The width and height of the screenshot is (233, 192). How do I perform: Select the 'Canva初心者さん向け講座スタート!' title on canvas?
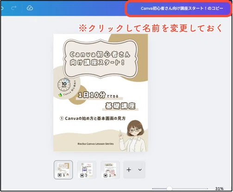[100, 58]
